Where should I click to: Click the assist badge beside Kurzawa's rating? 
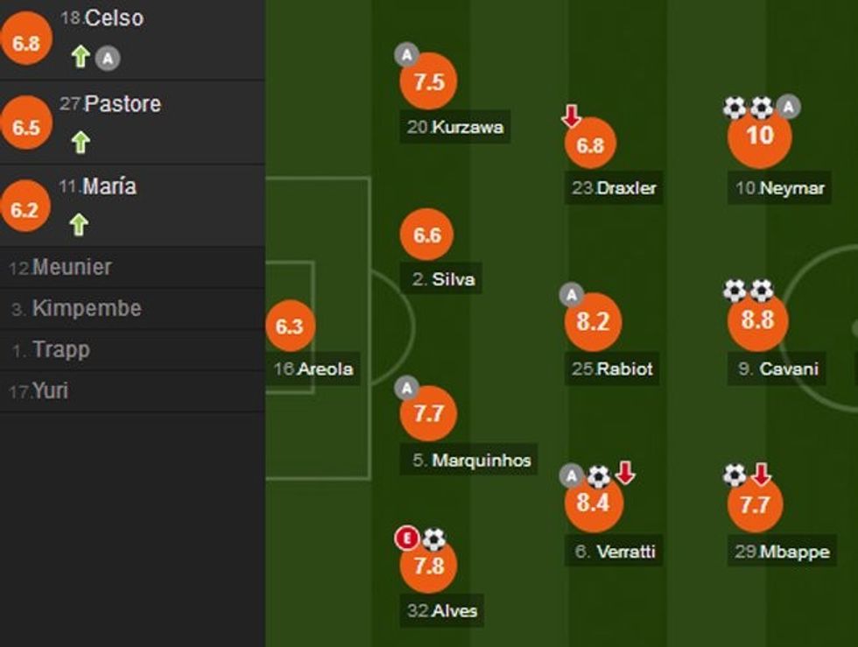coord(406,56)
